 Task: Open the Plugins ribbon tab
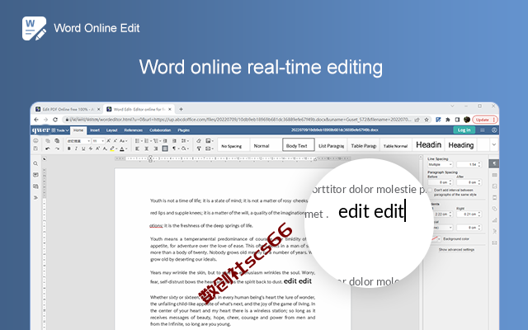coord(183,130)
